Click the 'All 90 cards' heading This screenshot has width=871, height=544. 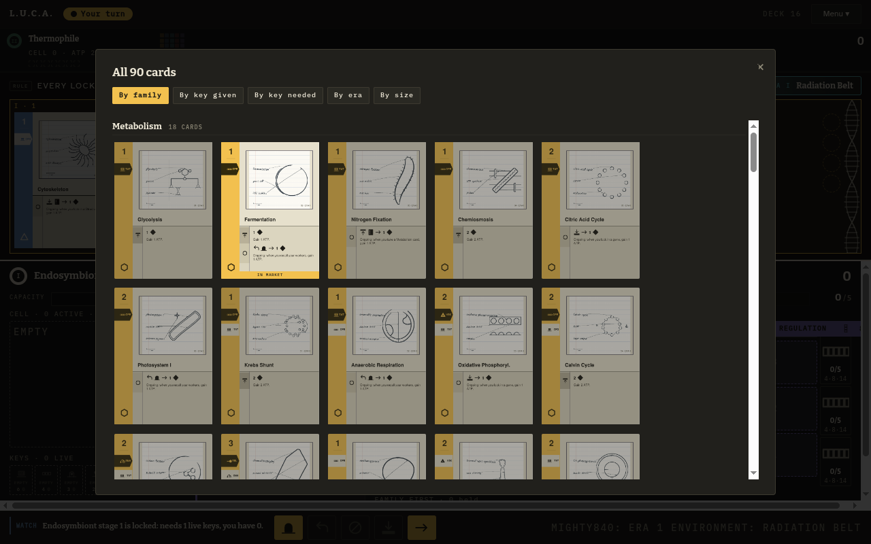[x=144, y=72]
